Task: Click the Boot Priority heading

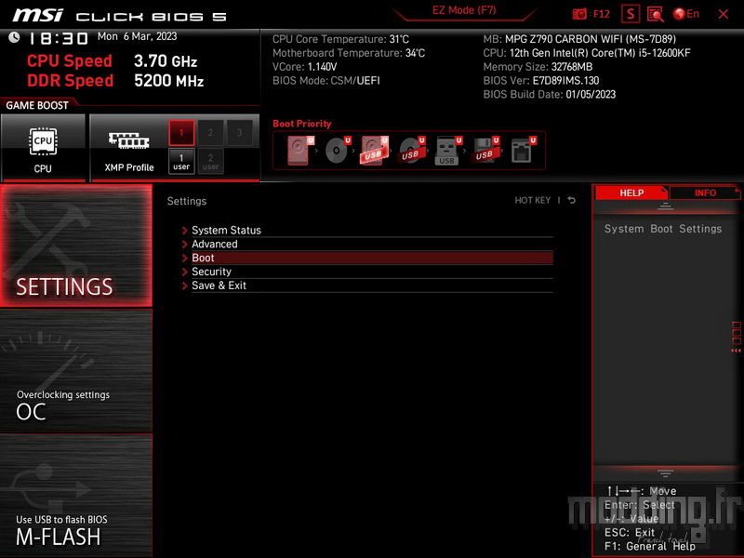Action: [x=301, y=124]
